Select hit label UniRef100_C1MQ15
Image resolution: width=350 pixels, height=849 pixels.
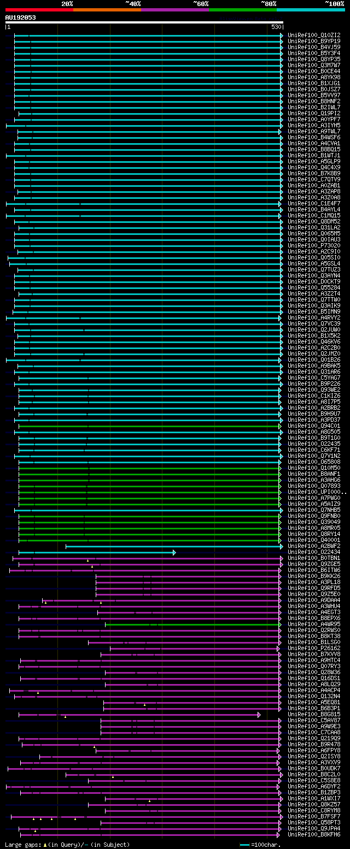tap(314, 215)
